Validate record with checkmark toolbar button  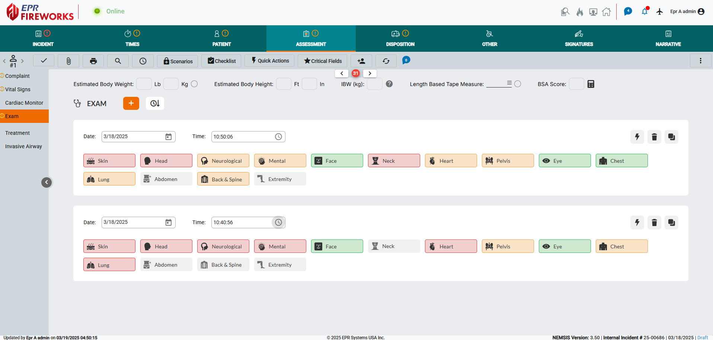coord(44,60)
